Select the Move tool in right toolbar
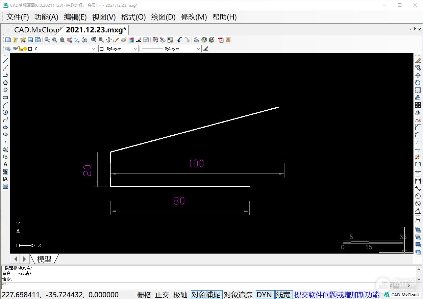This screenshot has height=299, width=423. coord(418,75)
